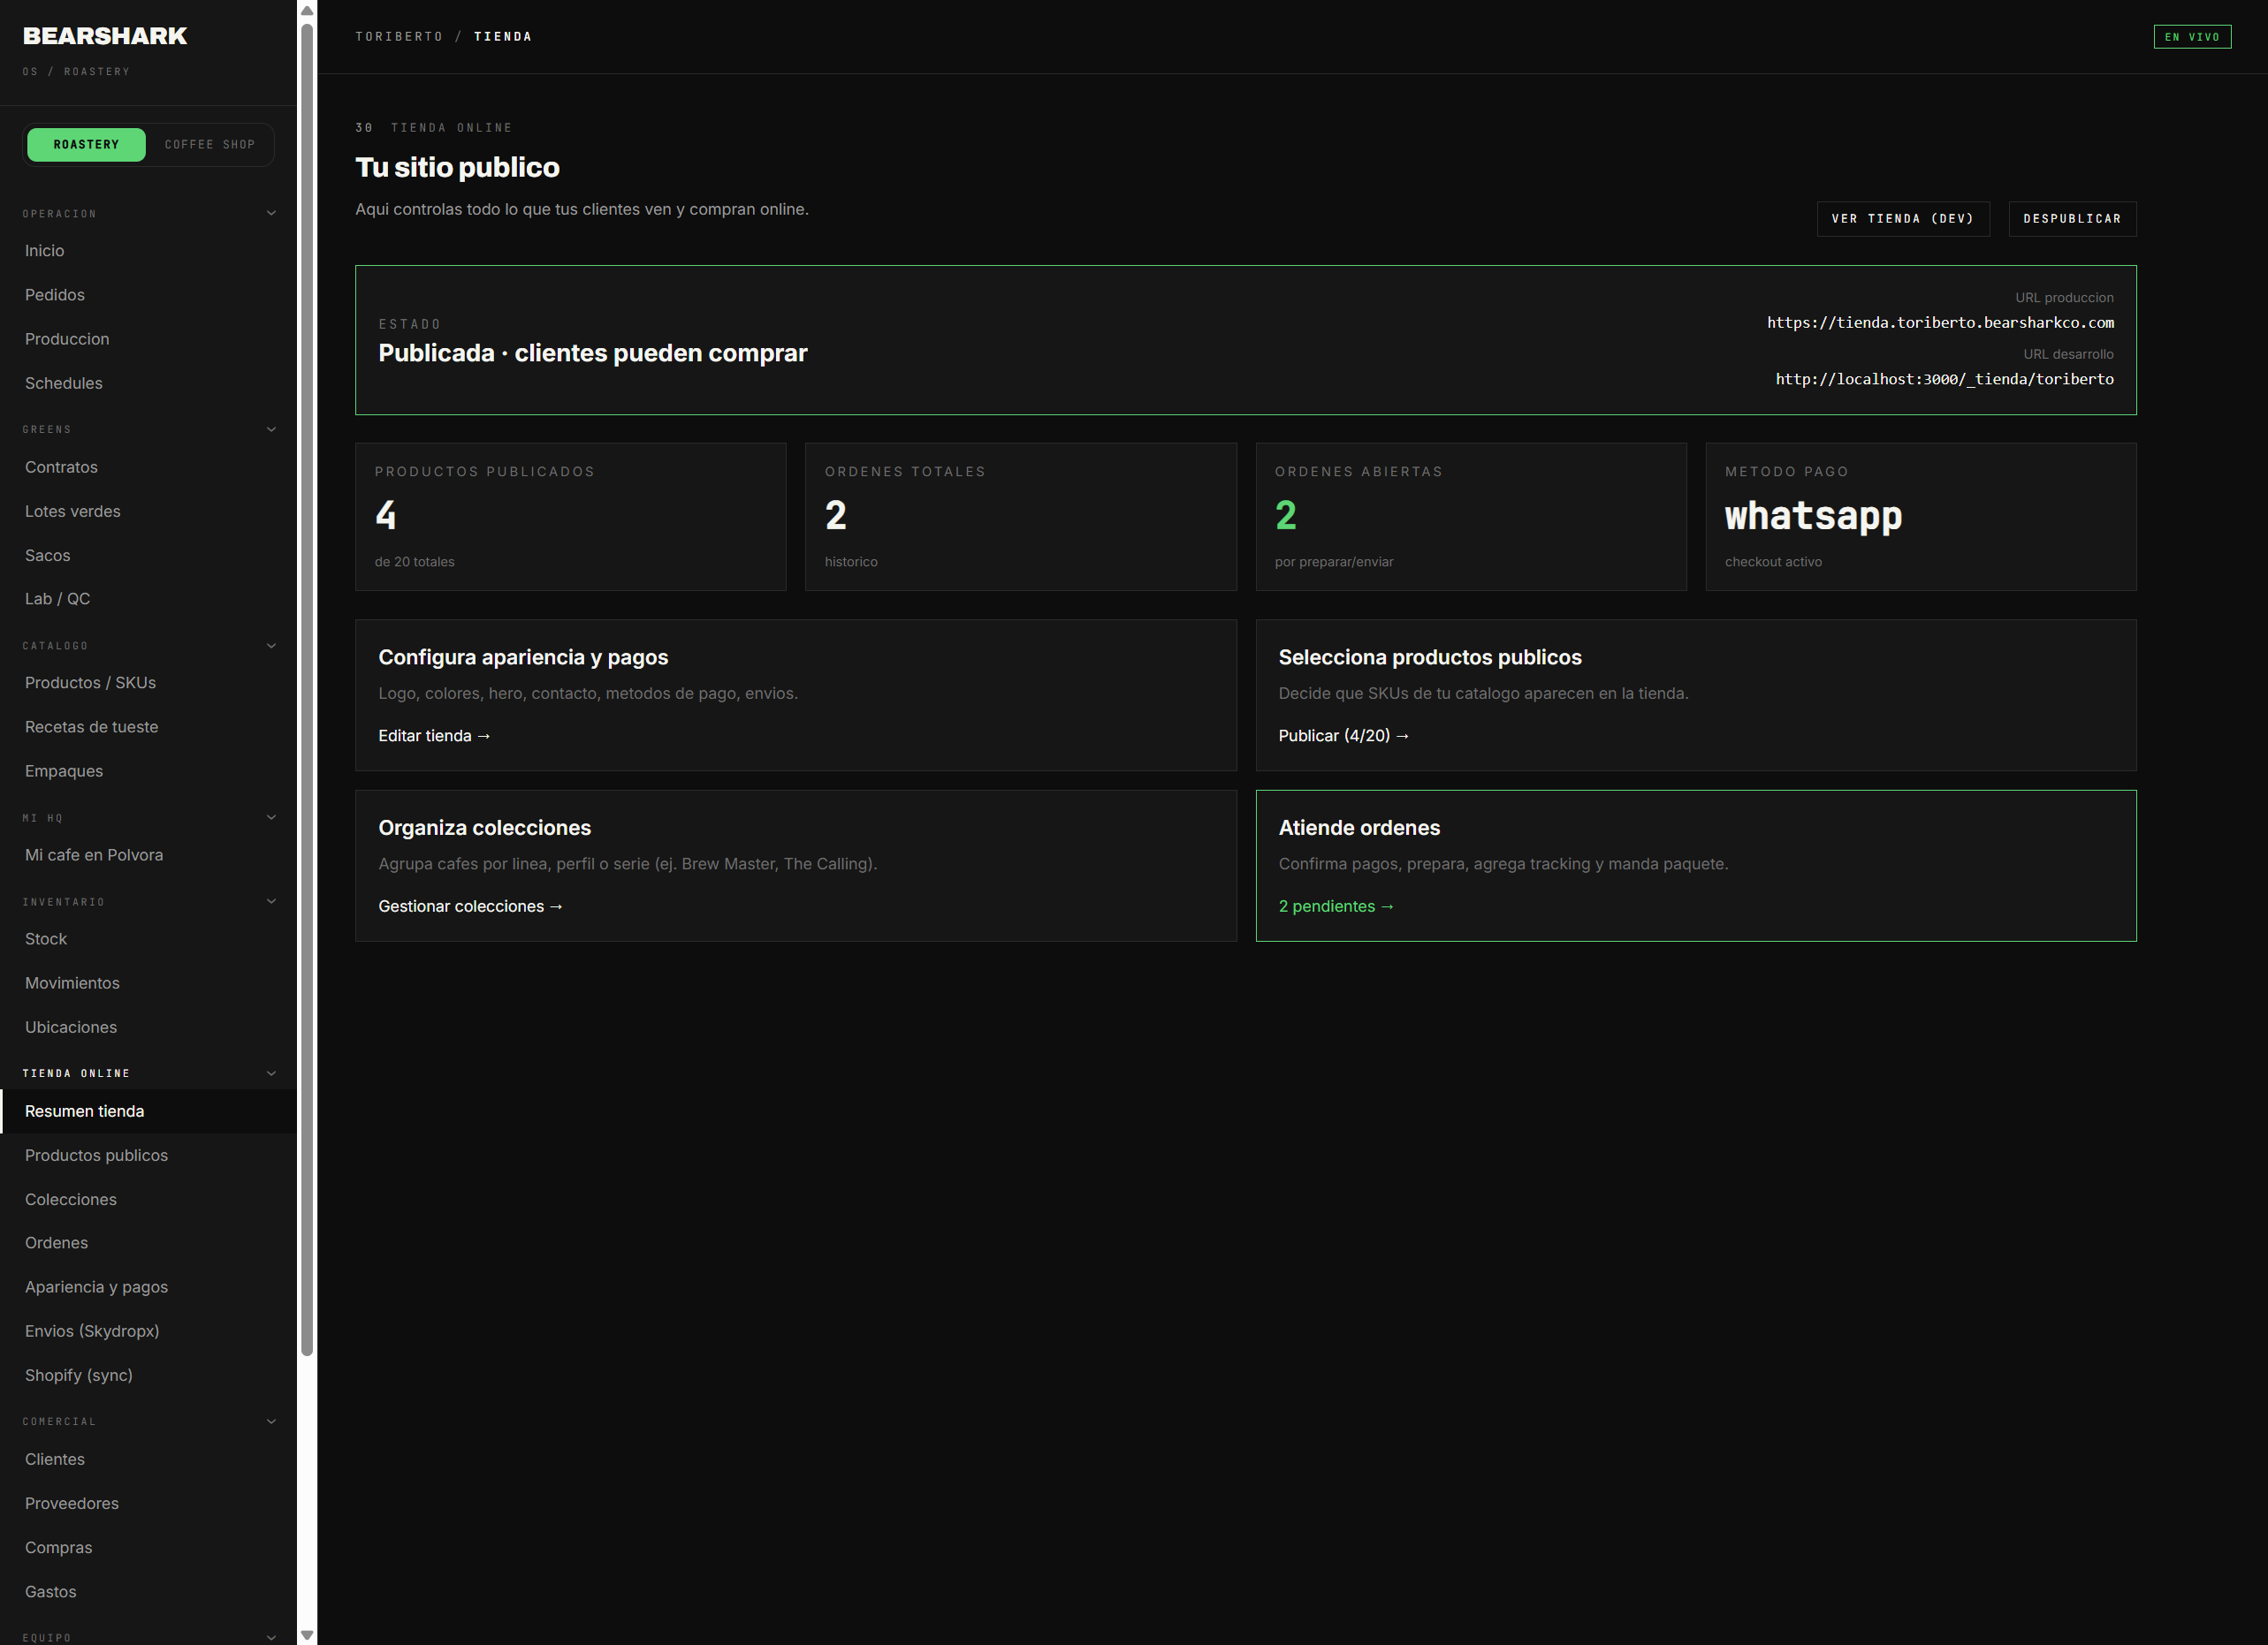Open Lab / QC page
Screen dimensions: 2268x1645
coord(148,599)
